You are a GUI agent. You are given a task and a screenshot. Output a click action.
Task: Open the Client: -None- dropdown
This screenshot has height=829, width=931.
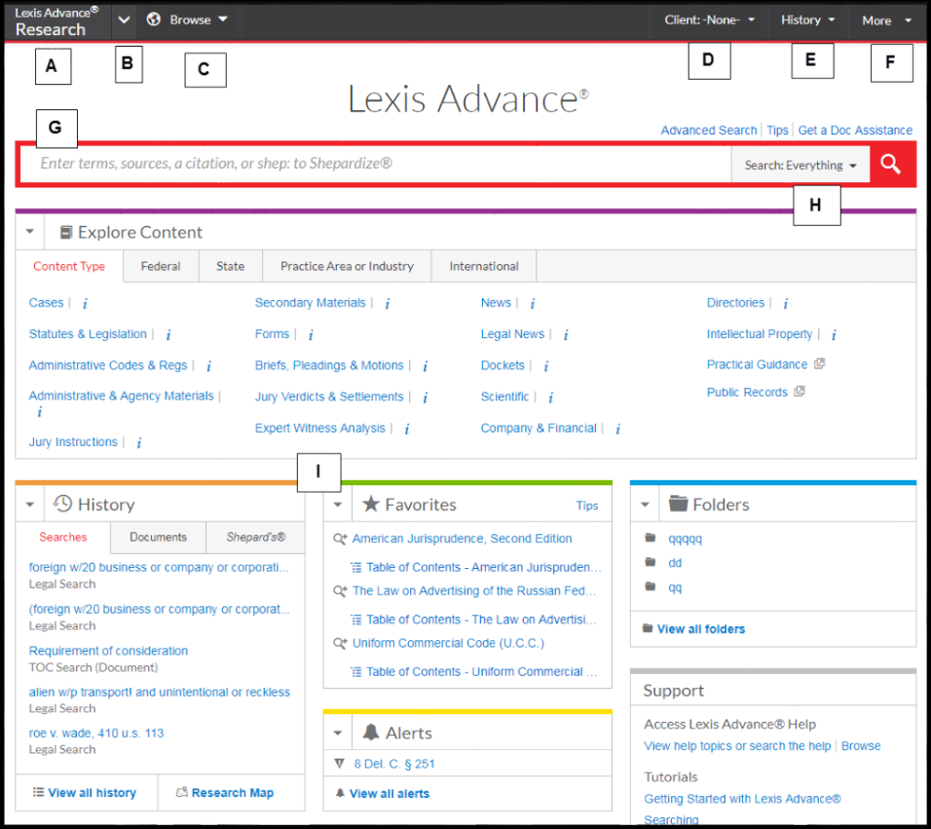pos(710,20)
